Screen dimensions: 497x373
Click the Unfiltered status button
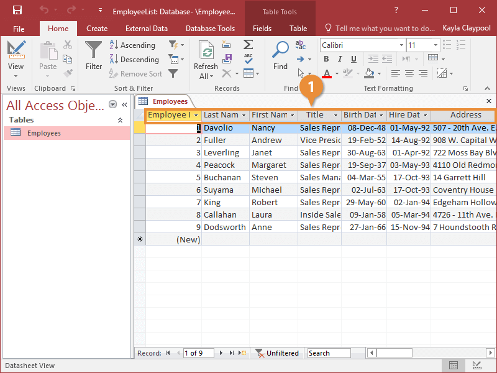coord(277,353)
